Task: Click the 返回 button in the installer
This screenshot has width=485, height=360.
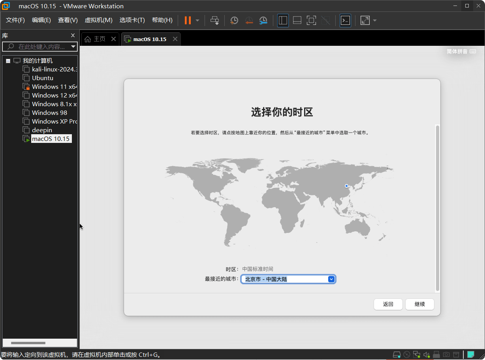Action: click(x=388, y=304)
